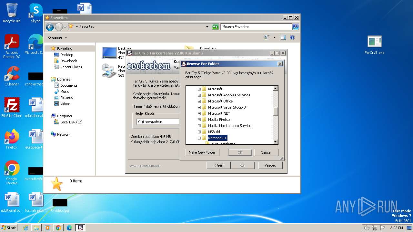Image resolution: width=413 pixels, height=232 pixels.
Task: Select Mozilla Firefox folder in tree
Action: [219, 120]
